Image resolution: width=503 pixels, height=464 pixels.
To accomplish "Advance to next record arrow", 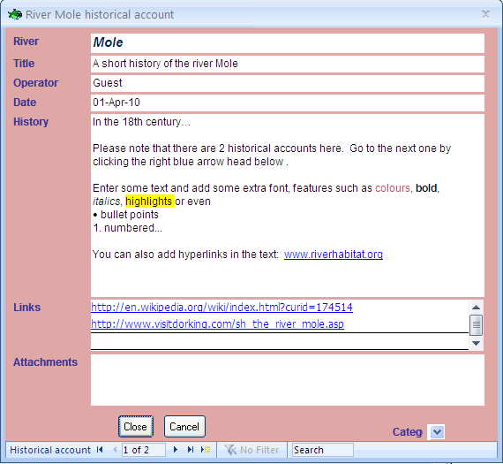I will (175, 450).
